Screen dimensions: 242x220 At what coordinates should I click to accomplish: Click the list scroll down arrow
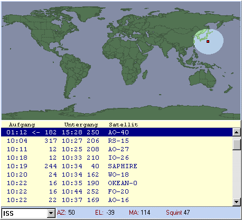click(x=236, y=202)
